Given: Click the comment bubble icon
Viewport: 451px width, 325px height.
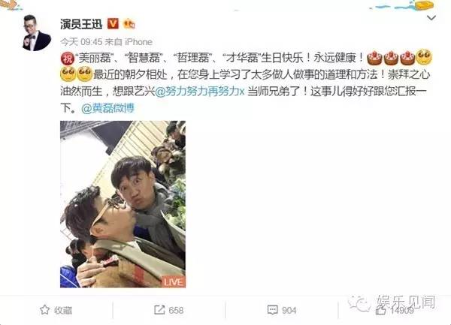Looking at the screenshot, I should (272, 310).
